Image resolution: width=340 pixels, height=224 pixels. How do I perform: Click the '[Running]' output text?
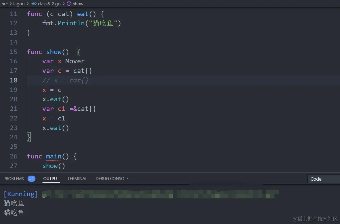point(21,194)
